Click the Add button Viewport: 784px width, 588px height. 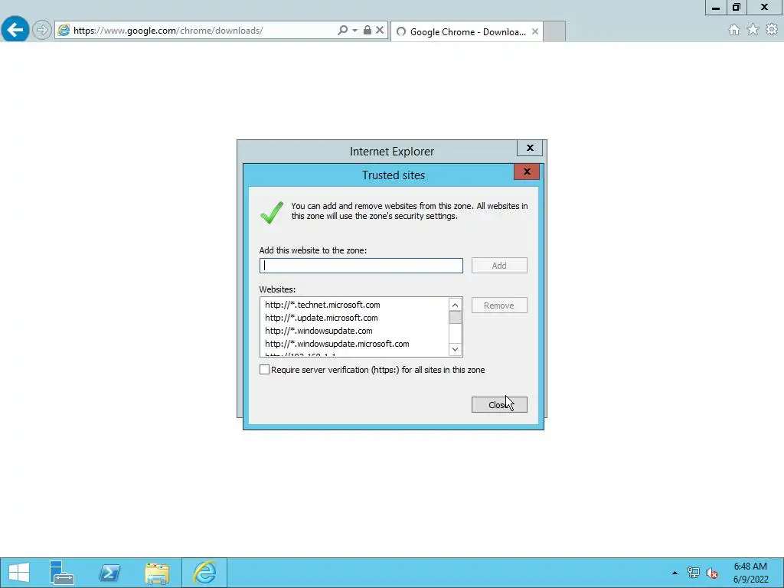[499, 266]
